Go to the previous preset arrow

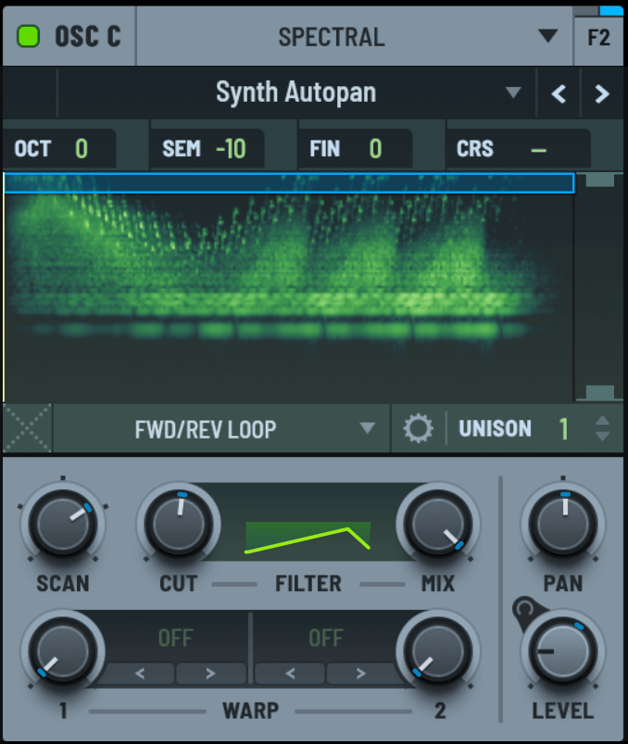(x=559, y=93)
